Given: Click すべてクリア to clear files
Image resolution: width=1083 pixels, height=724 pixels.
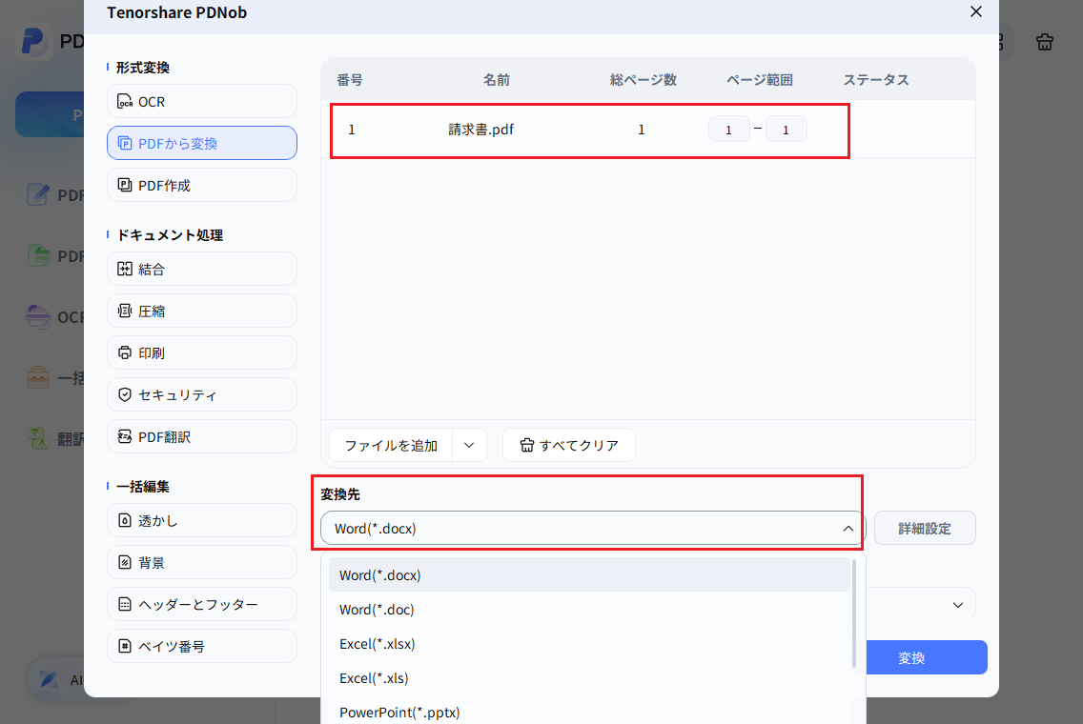Looking at the screenshot, I should click(x=568, y=445).
